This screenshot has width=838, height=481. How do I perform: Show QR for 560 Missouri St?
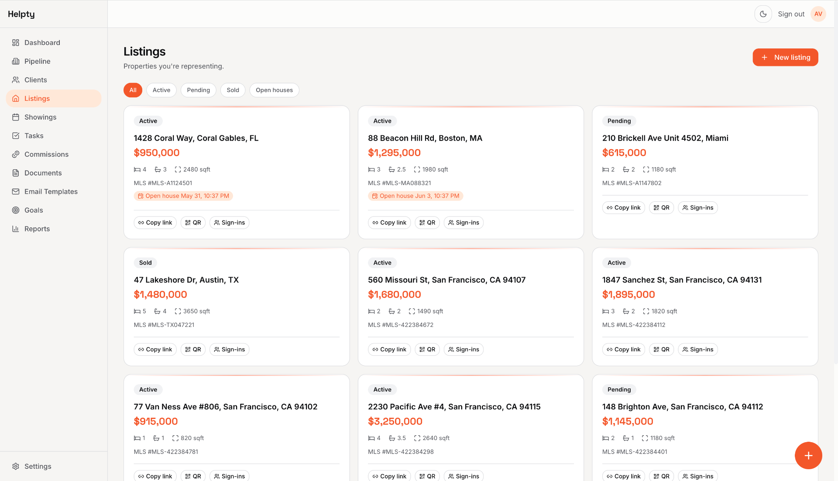click(x=427, y=350)
